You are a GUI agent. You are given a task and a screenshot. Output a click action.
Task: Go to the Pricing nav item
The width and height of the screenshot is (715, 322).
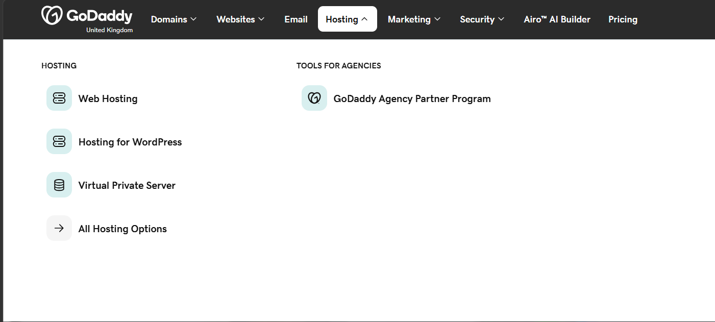coord(623,19)
